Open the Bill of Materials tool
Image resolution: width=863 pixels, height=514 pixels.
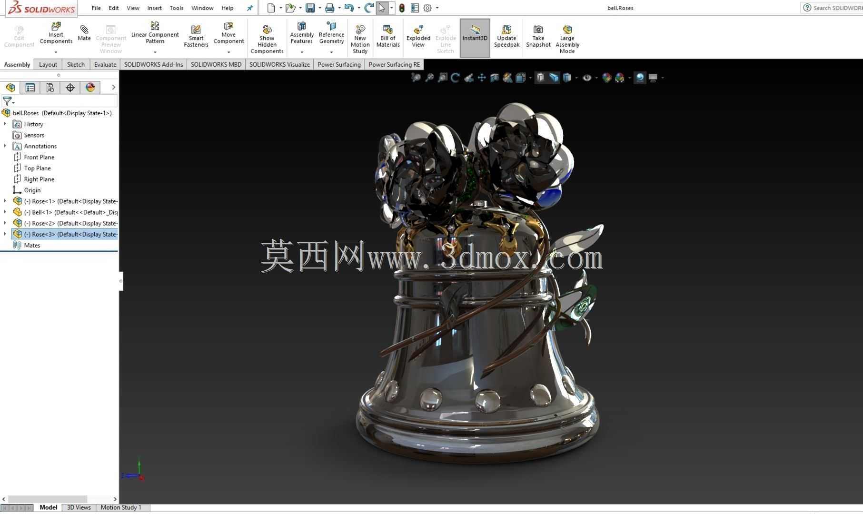(x=388, y=36)
